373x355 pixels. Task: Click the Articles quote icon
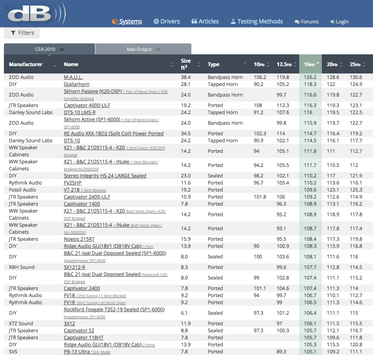click(195, 22)
